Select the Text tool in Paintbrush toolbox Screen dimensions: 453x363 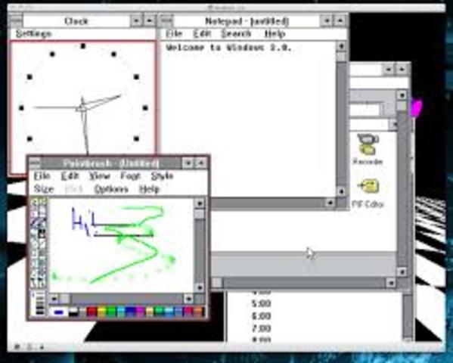42,213
